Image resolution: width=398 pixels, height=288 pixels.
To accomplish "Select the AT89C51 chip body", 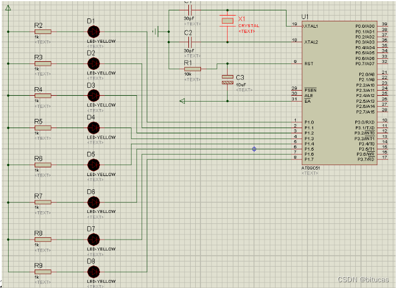I will pos(339,93).
